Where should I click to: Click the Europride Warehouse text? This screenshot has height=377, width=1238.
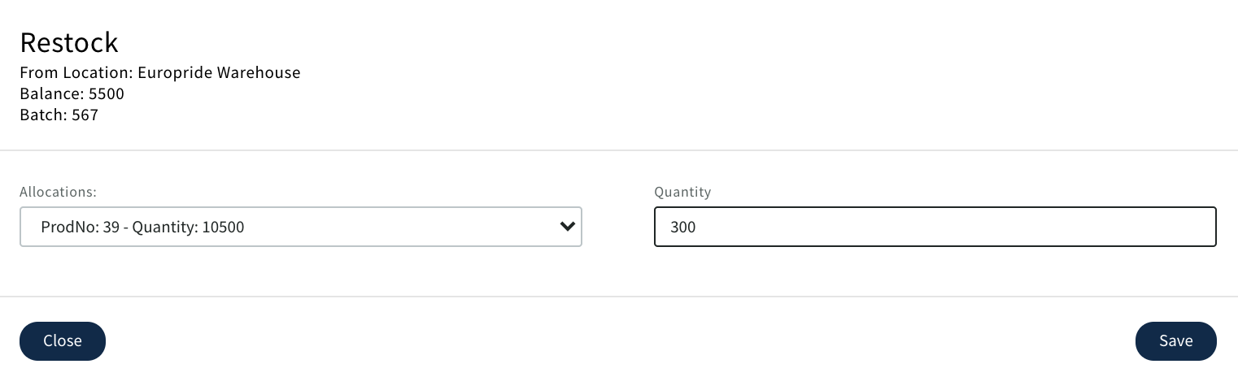tap(219, 72)
